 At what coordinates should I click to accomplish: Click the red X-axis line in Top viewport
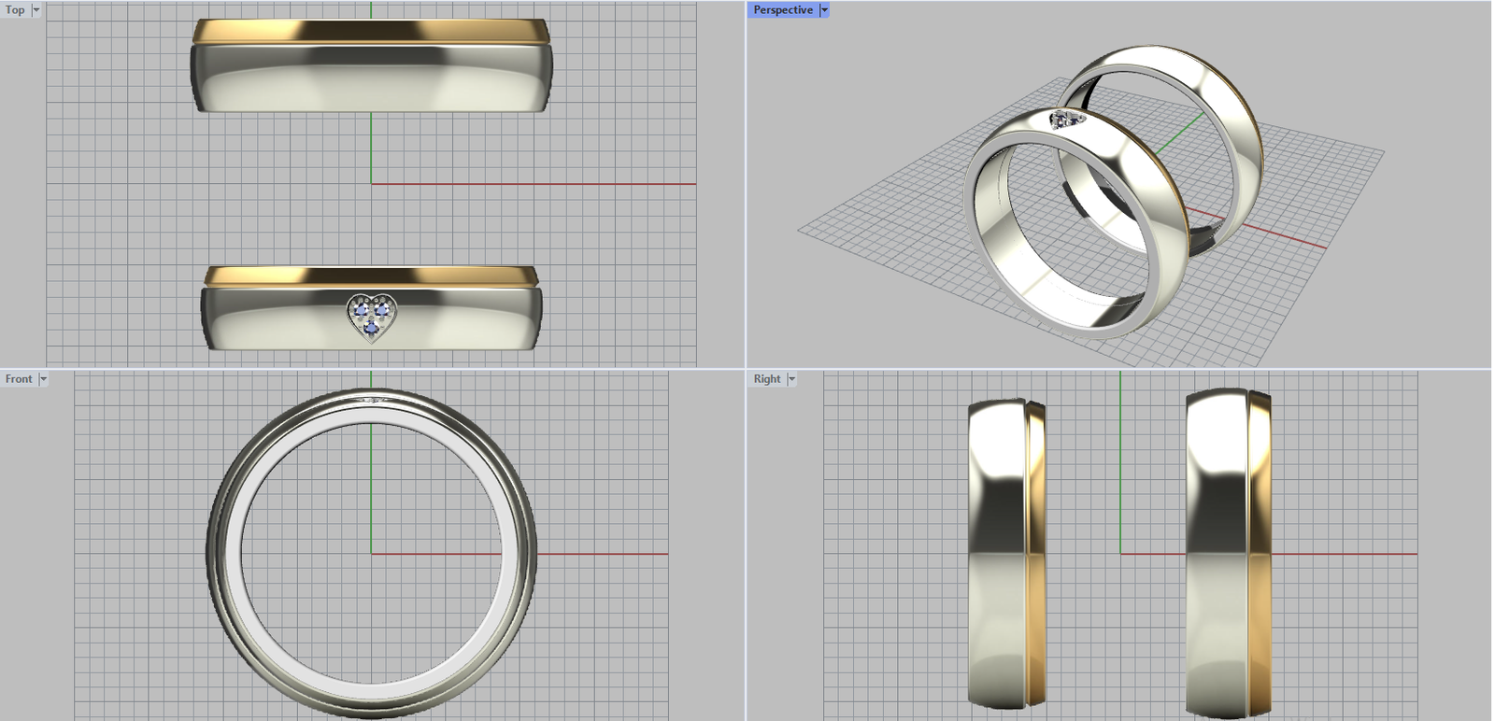561,184
